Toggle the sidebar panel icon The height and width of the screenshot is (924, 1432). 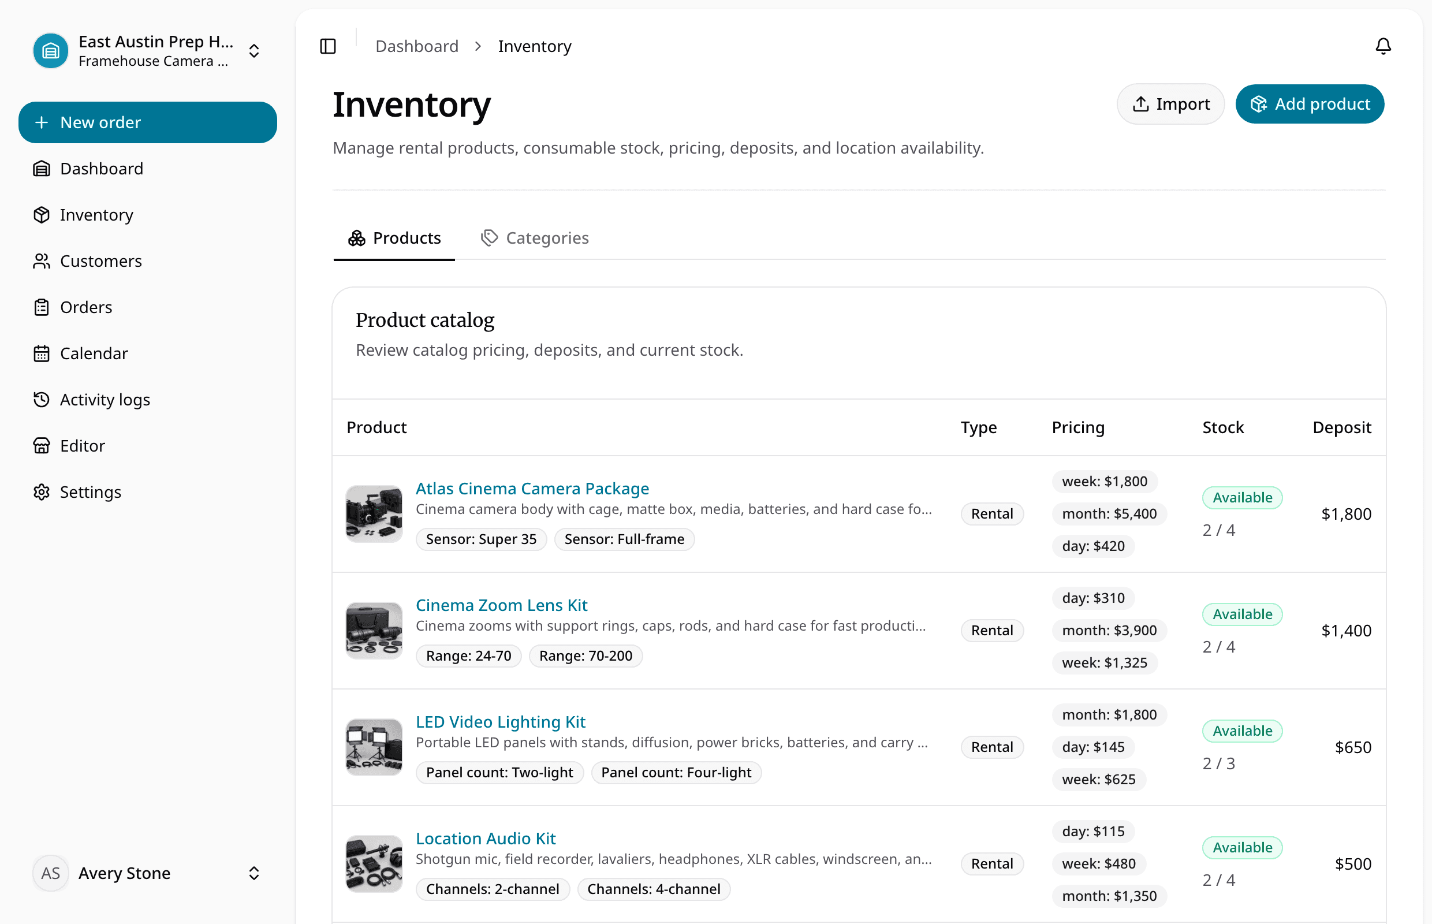[x=328, y=46]
